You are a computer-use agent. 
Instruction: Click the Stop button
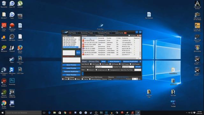[x=103, y=62]
